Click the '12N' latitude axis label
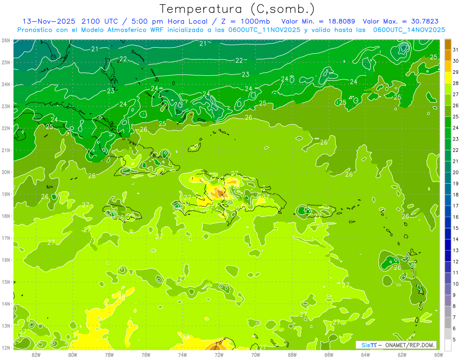 tap(5, 348)
